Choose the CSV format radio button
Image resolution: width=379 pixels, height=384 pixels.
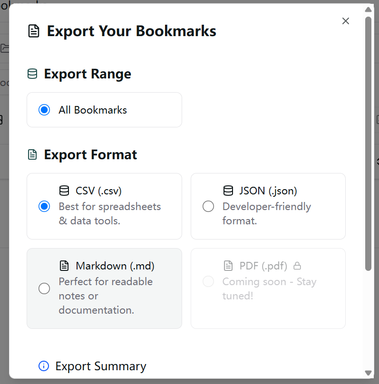[44, 206]
